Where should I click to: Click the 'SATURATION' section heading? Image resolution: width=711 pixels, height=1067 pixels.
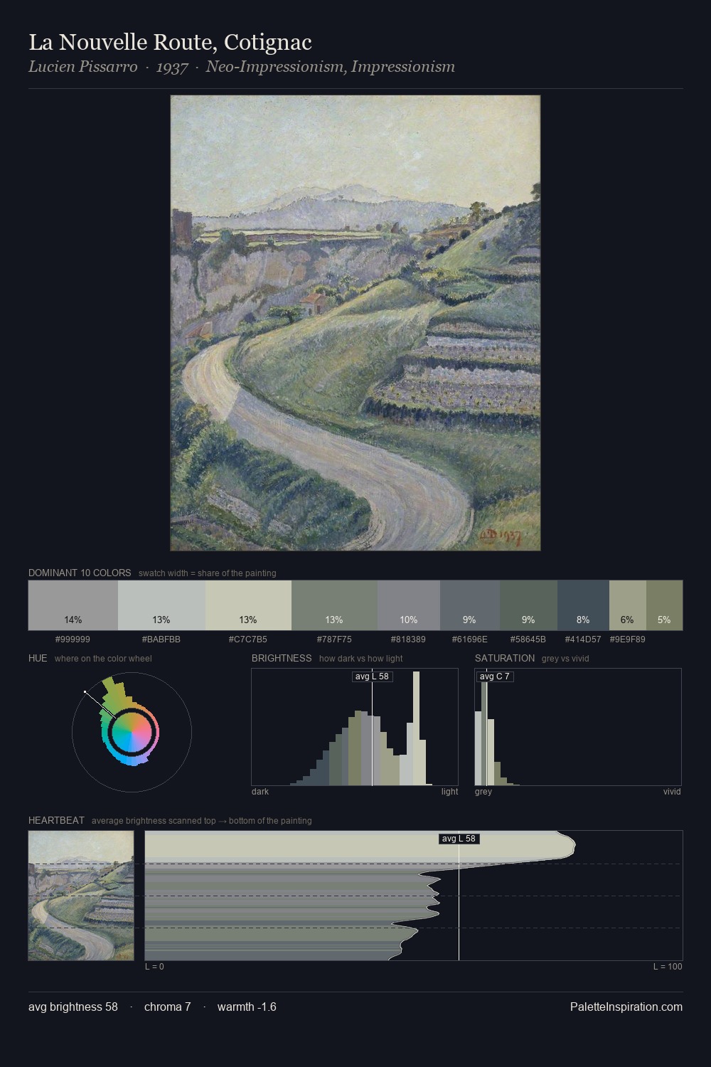coord(505,658)
